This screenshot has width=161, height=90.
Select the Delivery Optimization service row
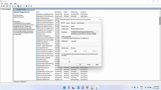click(x=62, y=73)
